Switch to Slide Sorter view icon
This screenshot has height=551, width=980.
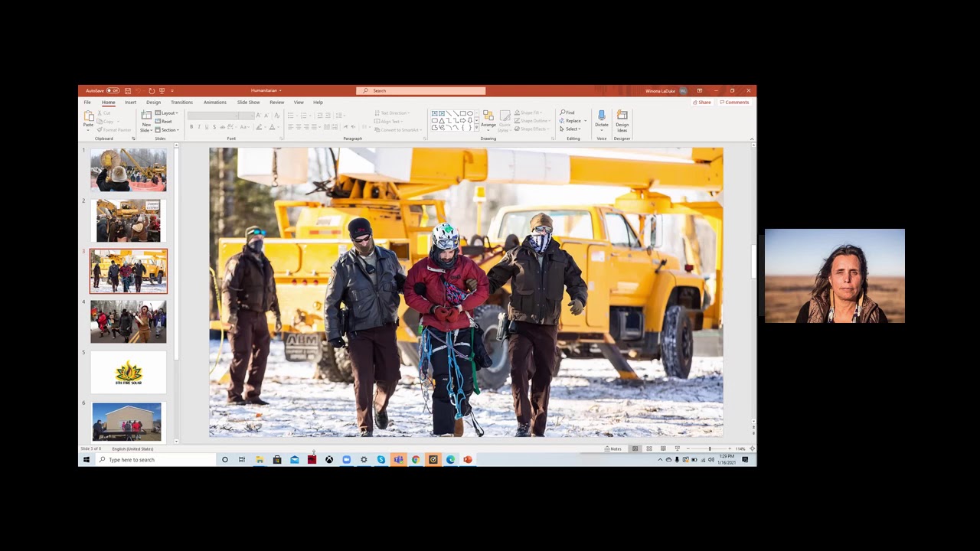click(x=649, y=448)
